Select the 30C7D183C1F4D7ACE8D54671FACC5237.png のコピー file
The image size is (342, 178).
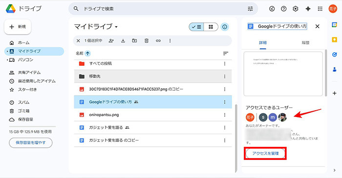(x=153, y=89)
